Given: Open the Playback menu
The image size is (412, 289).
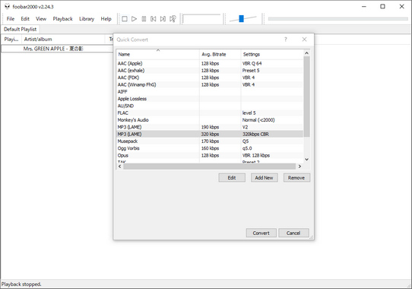Looking at the screenshot, I should 62,19.
